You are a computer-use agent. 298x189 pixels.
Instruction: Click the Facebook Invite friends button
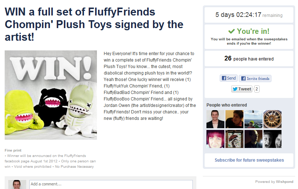tap(255, 78)
